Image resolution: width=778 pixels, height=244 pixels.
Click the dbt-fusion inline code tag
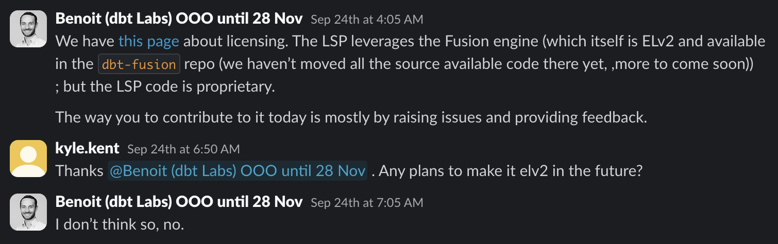[x=139, y=64]
